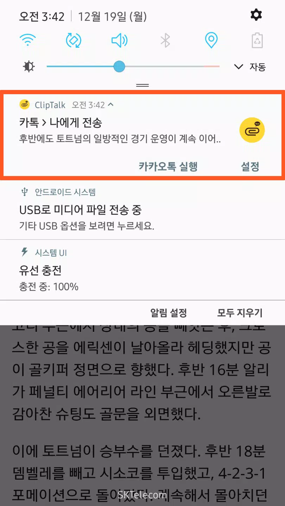Open 알림 설정 notification settings

169,313
